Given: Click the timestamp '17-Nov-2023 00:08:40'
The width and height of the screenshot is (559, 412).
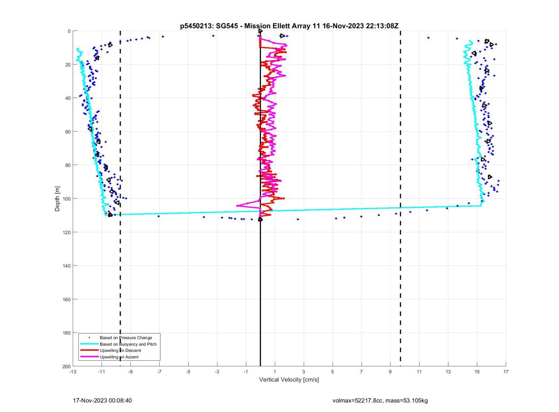Looking at the screenshot, I should point(103,400).
